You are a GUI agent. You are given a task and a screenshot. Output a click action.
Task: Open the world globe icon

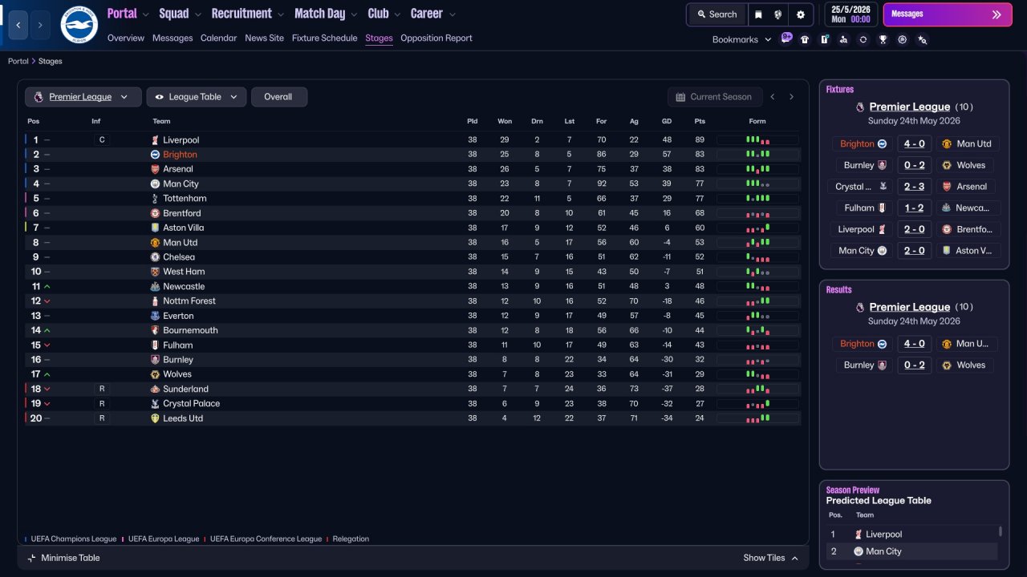(x=778, y=14)
